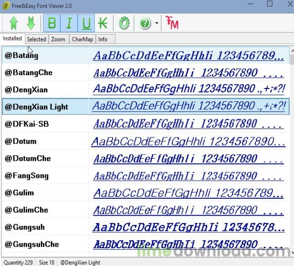Toggle Strikeout formatting button
The width and height of the screenshot is (294, 266).
tap(103, 23)
